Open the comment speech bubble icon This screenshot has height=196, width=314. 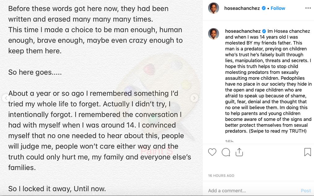point(226,152)
